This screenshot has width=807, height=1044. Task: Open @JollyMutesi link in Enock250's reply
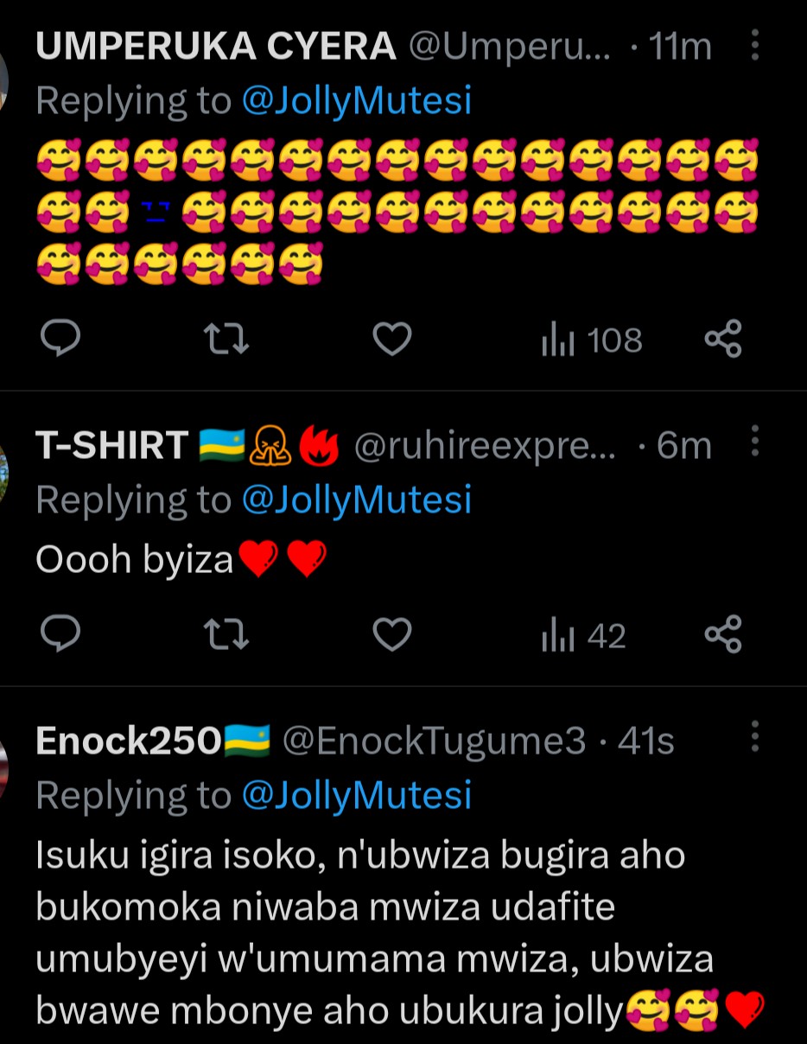point(357,795)
